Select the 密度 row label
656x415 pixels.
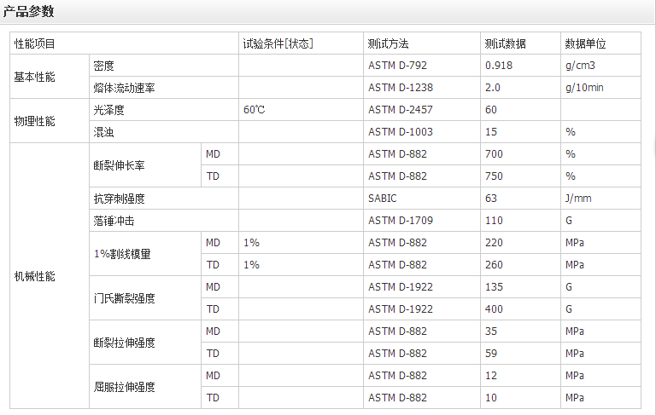click(104, 66)
